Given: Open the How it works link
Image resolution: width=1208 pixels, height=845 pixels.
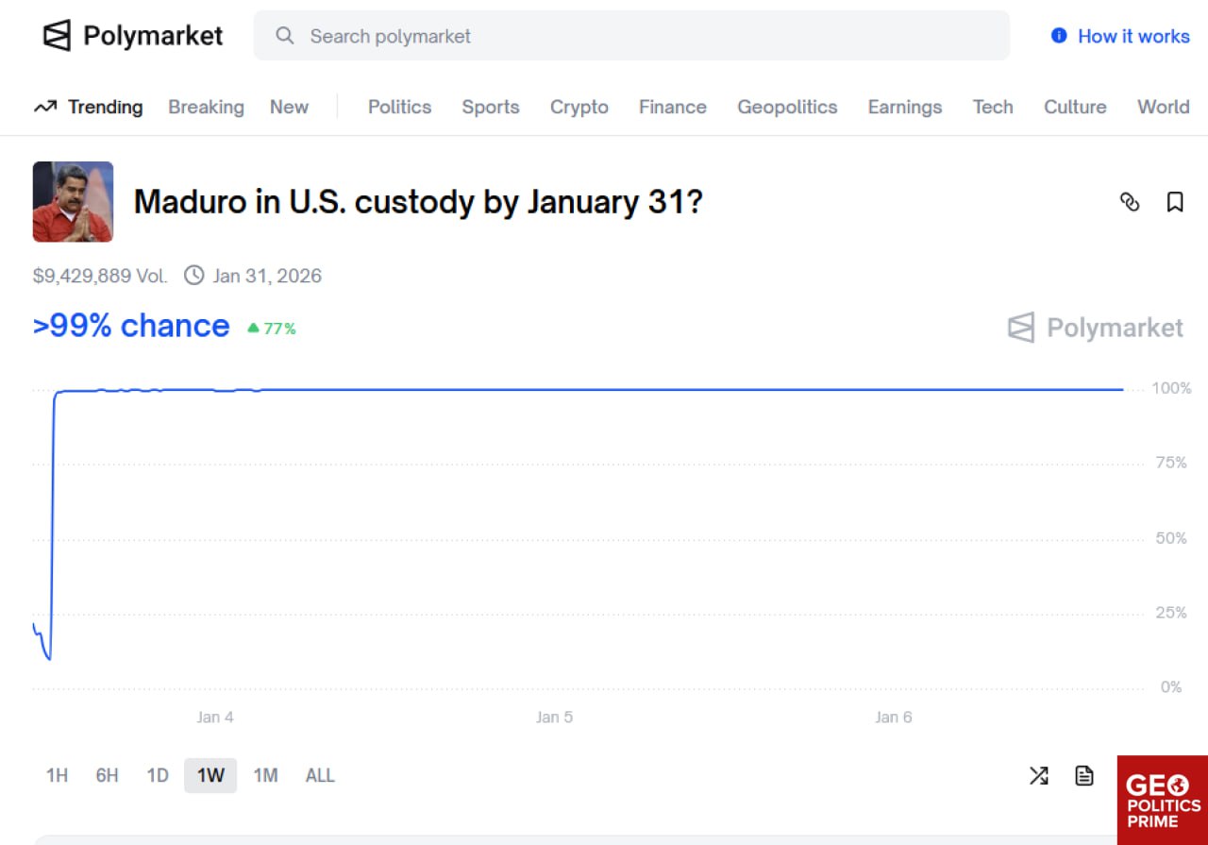Looking at the screenshot, I should coord(1133,36).
